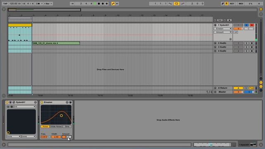Open the Amount automation parameter dropdown
Viewport: 265px width, 149px height.
[x=223, y=32]
